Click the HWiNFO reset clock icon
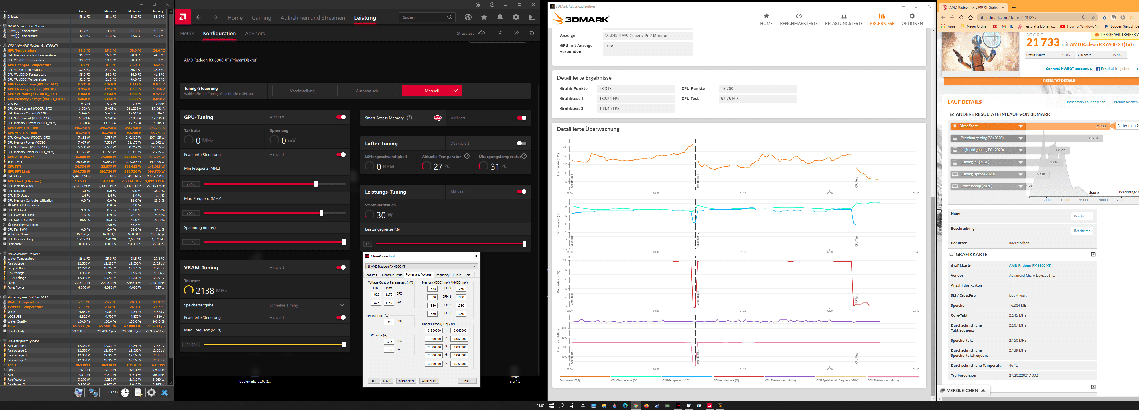The height and width of the screenshot is (410, 1139). tap(125, 392)
